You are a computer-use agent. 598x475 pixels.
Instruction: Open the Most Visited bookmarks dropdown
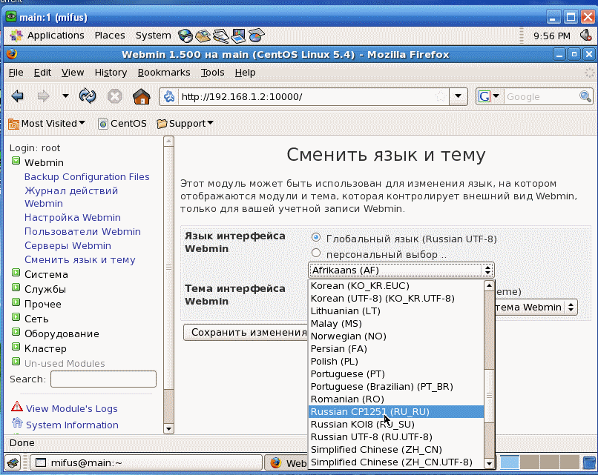point(47,124)
